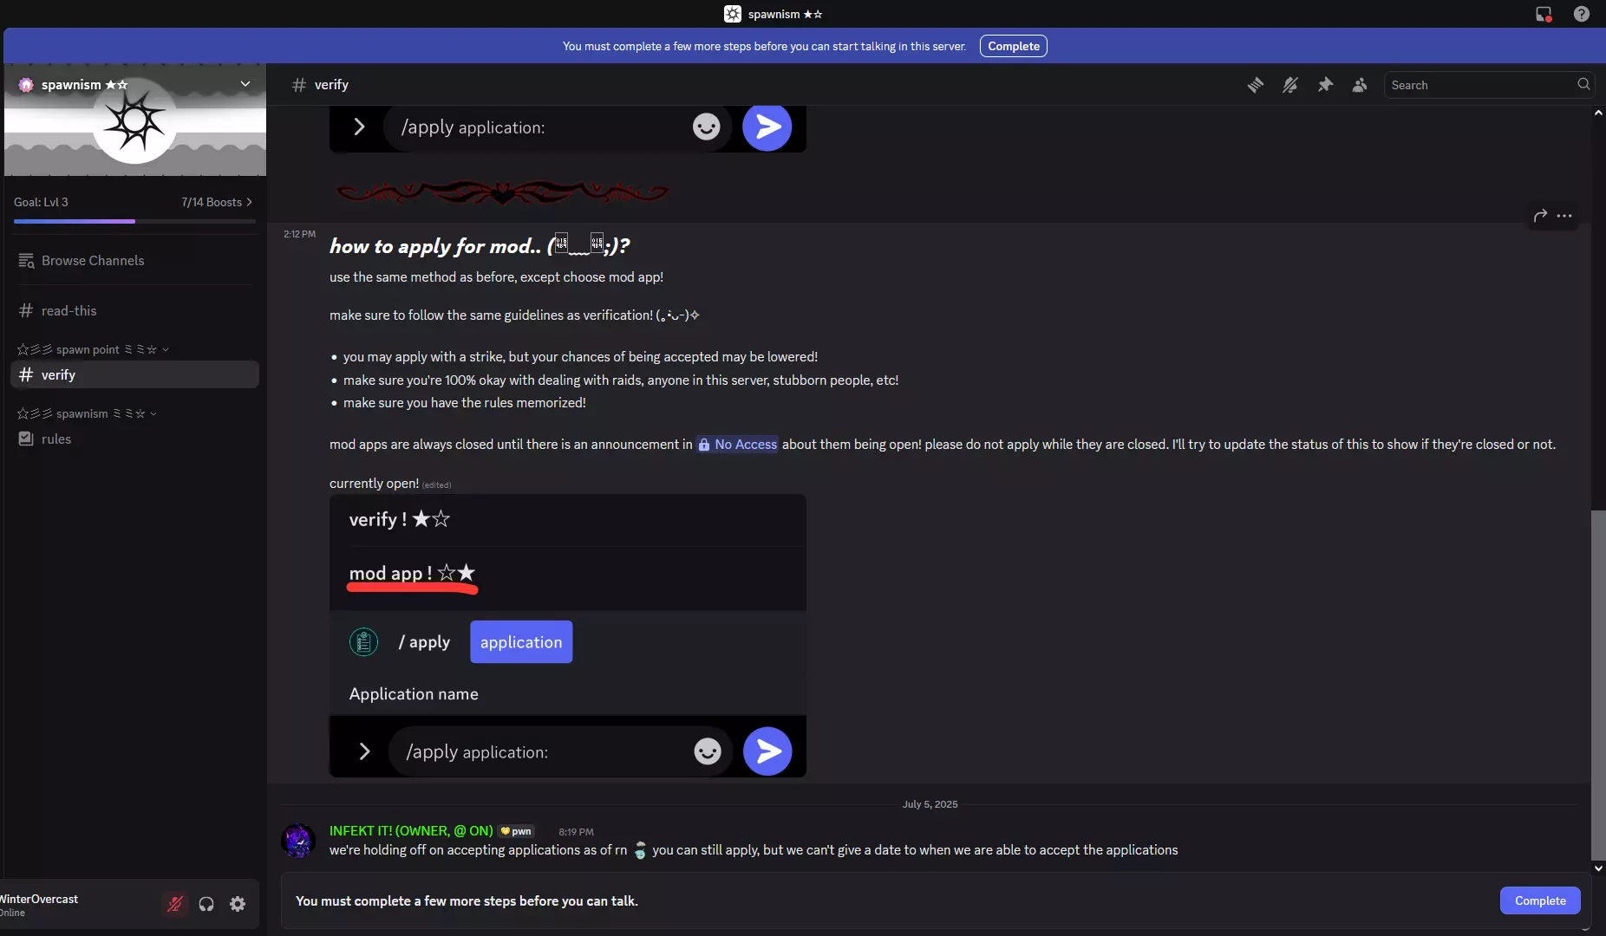Open the help question mark icon
The image size is (1606, 936).
1582,14
